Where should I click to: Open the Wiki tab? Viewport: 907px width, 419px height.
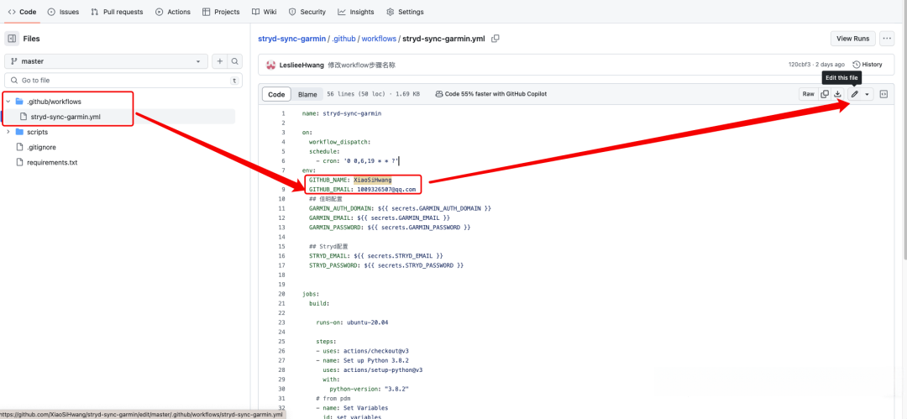[265, 12]
